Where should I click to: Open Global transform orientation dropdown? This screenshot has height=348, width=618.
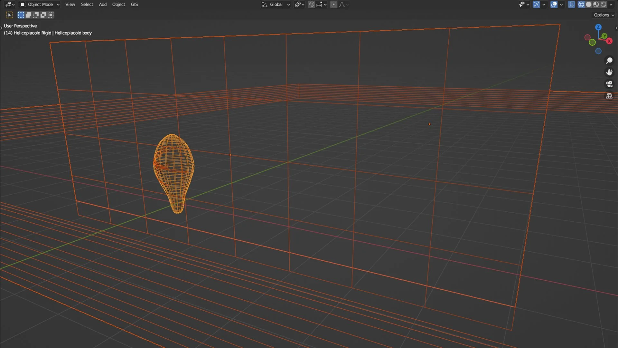pyautogui.click(x=276, y=5)
